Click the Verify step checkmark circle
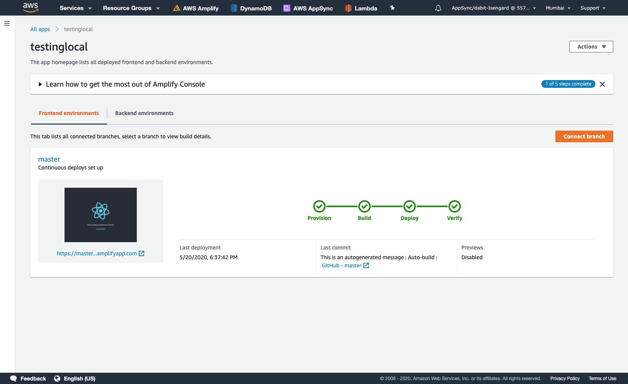628x384 pixels. tap(454, 206)
